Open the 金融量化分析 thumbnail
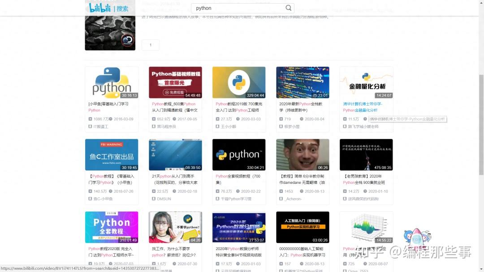 pos(366,83)
